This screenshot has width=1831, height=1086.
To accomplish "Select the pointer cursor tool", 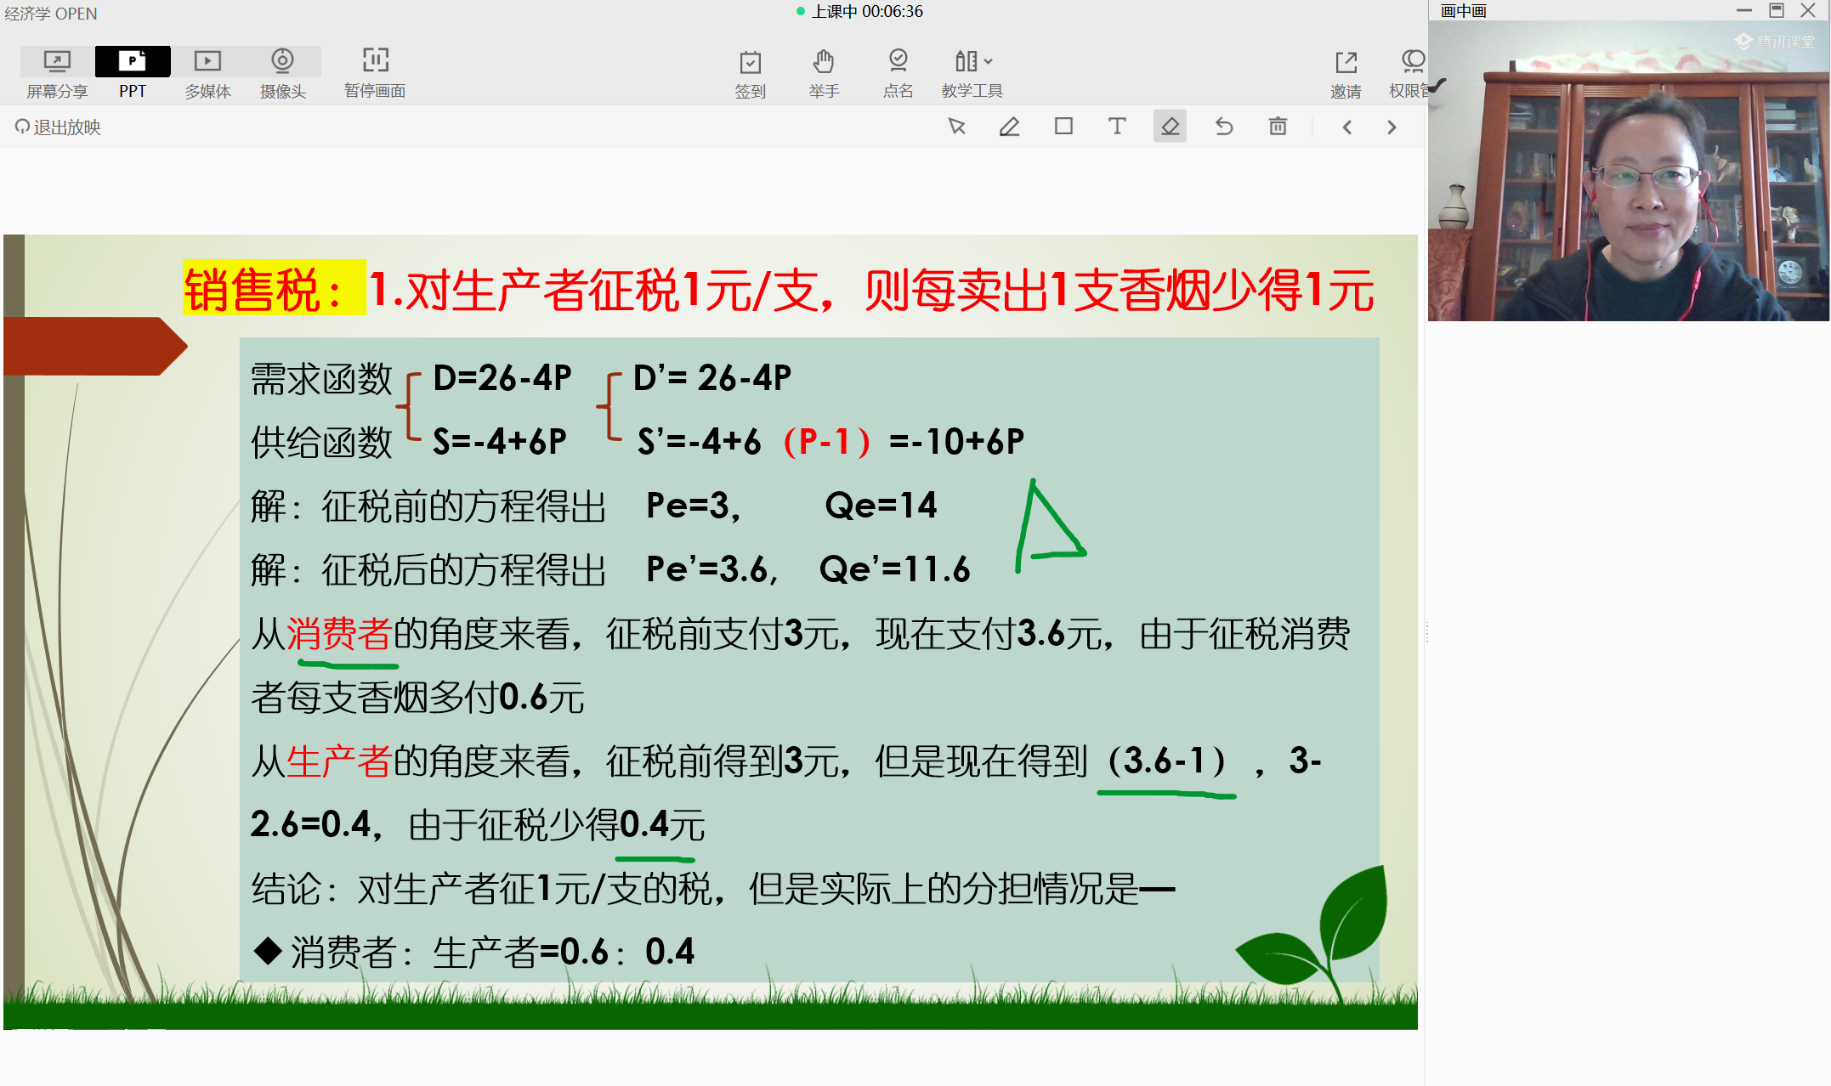I will tap(956, 127).
